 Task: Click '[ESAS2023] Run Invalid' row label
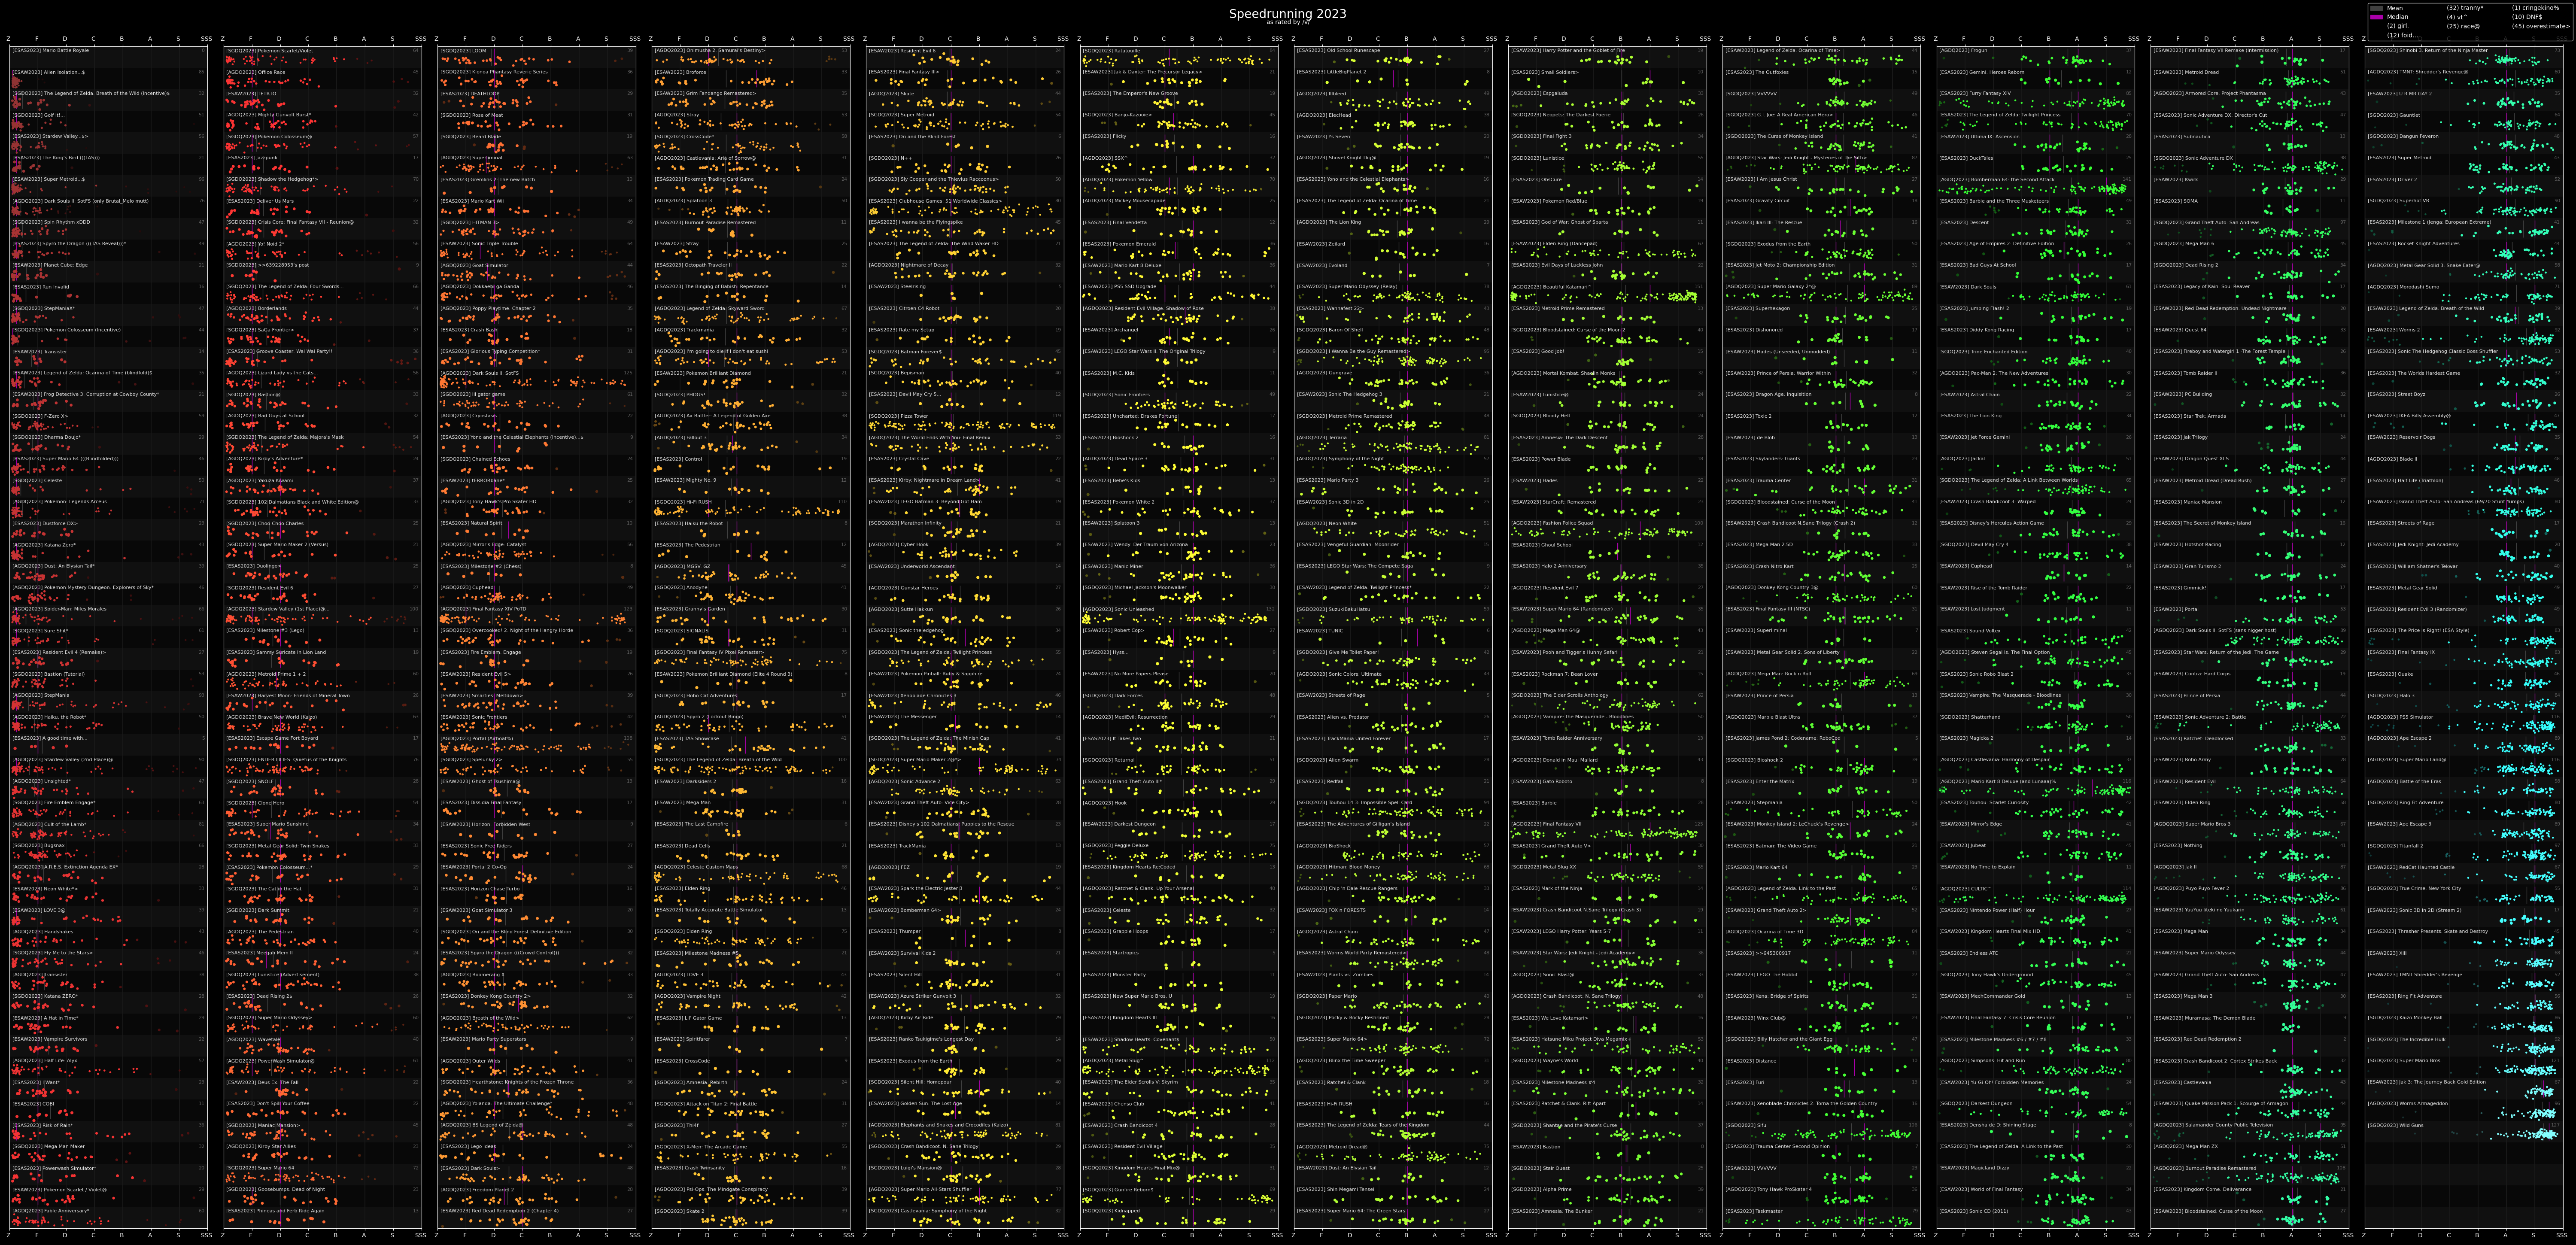point(41,287)
